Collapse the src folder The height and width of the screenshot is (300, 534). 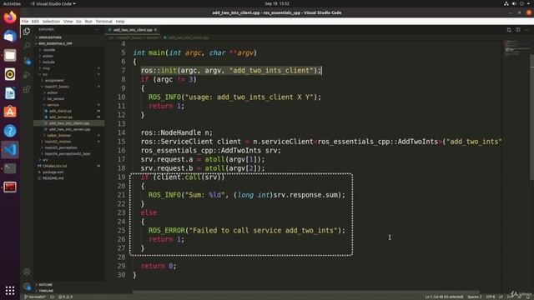point(45,74)
